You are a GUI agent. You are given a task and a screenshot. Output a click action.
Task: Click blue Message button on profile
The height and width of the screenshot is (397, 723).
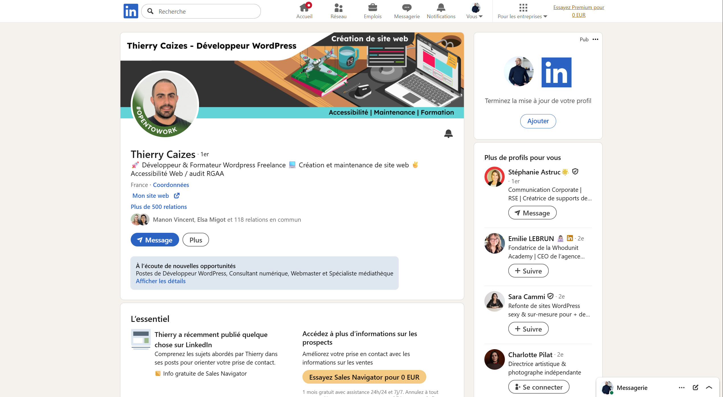coord(155,240)
